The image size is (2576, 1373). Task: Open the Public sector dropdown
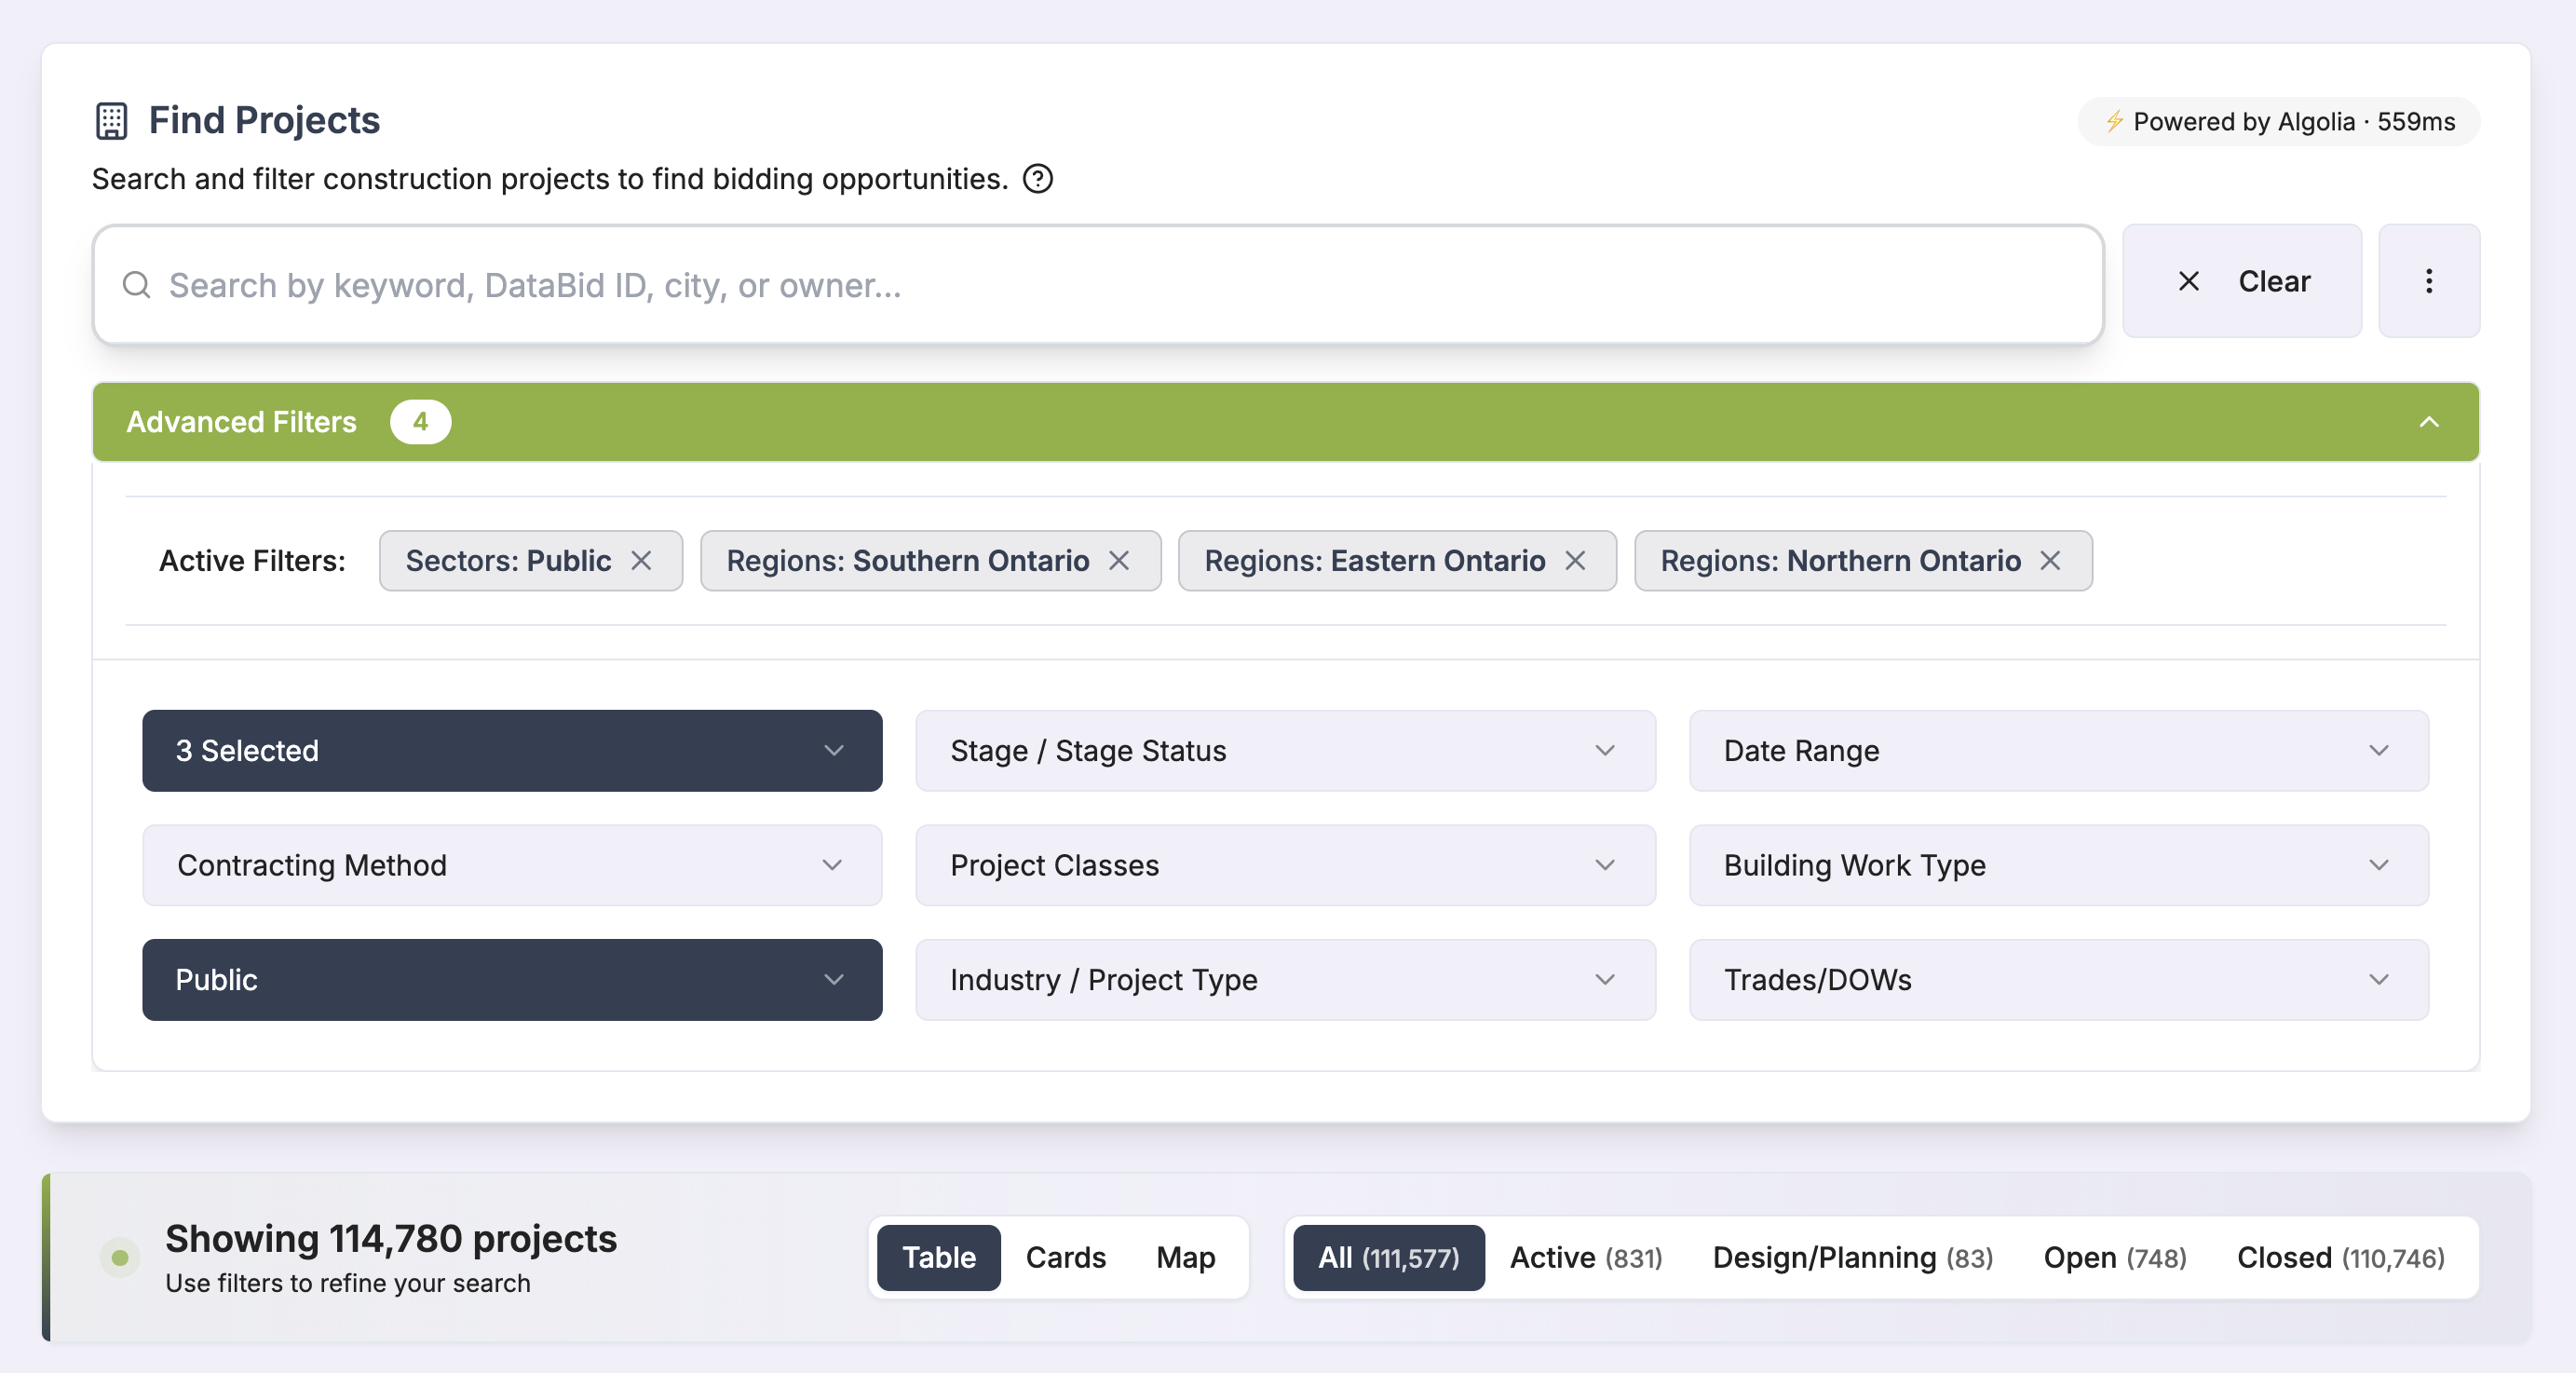pos(512,980)
